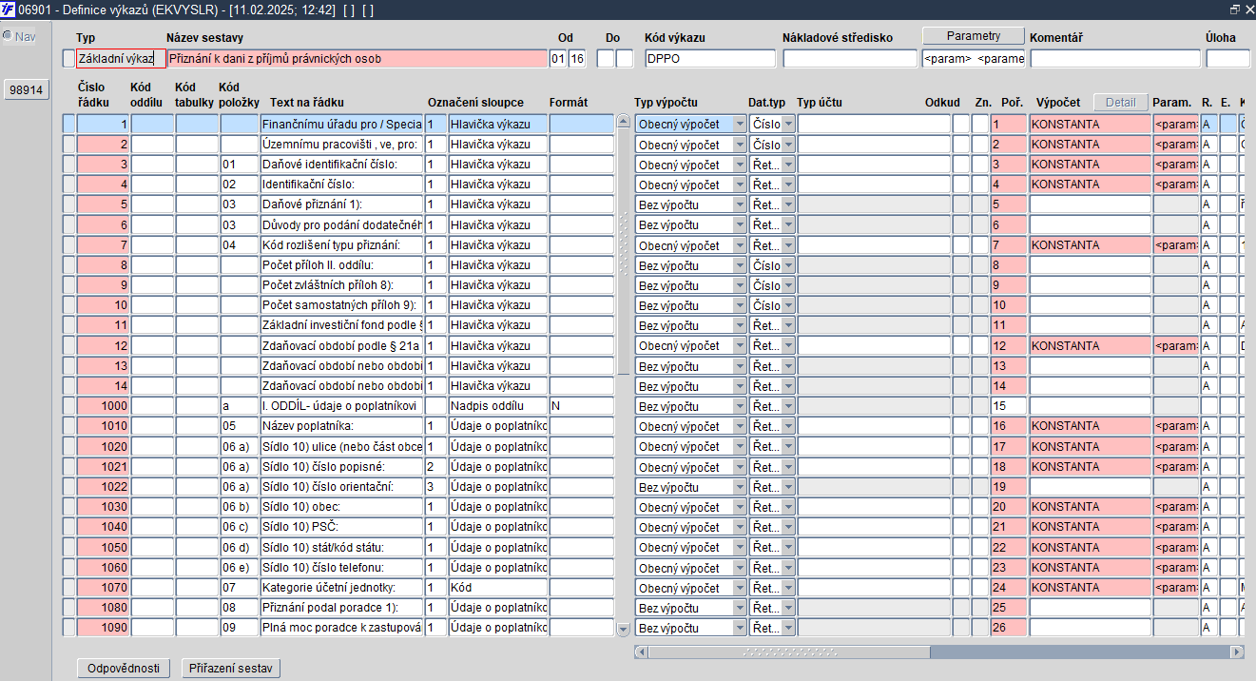Viewport: 1256px width, 681px height.
Task: Click the vertical scrollbar up arrow
Action: pyautogui.click(x=624, y=121)
